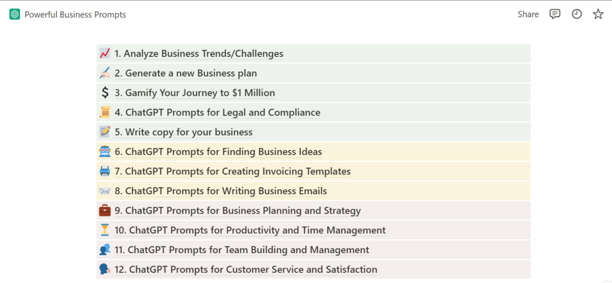
Task: Click the hourglass emoji beside Productivity prompts
Action: point(105,230)
